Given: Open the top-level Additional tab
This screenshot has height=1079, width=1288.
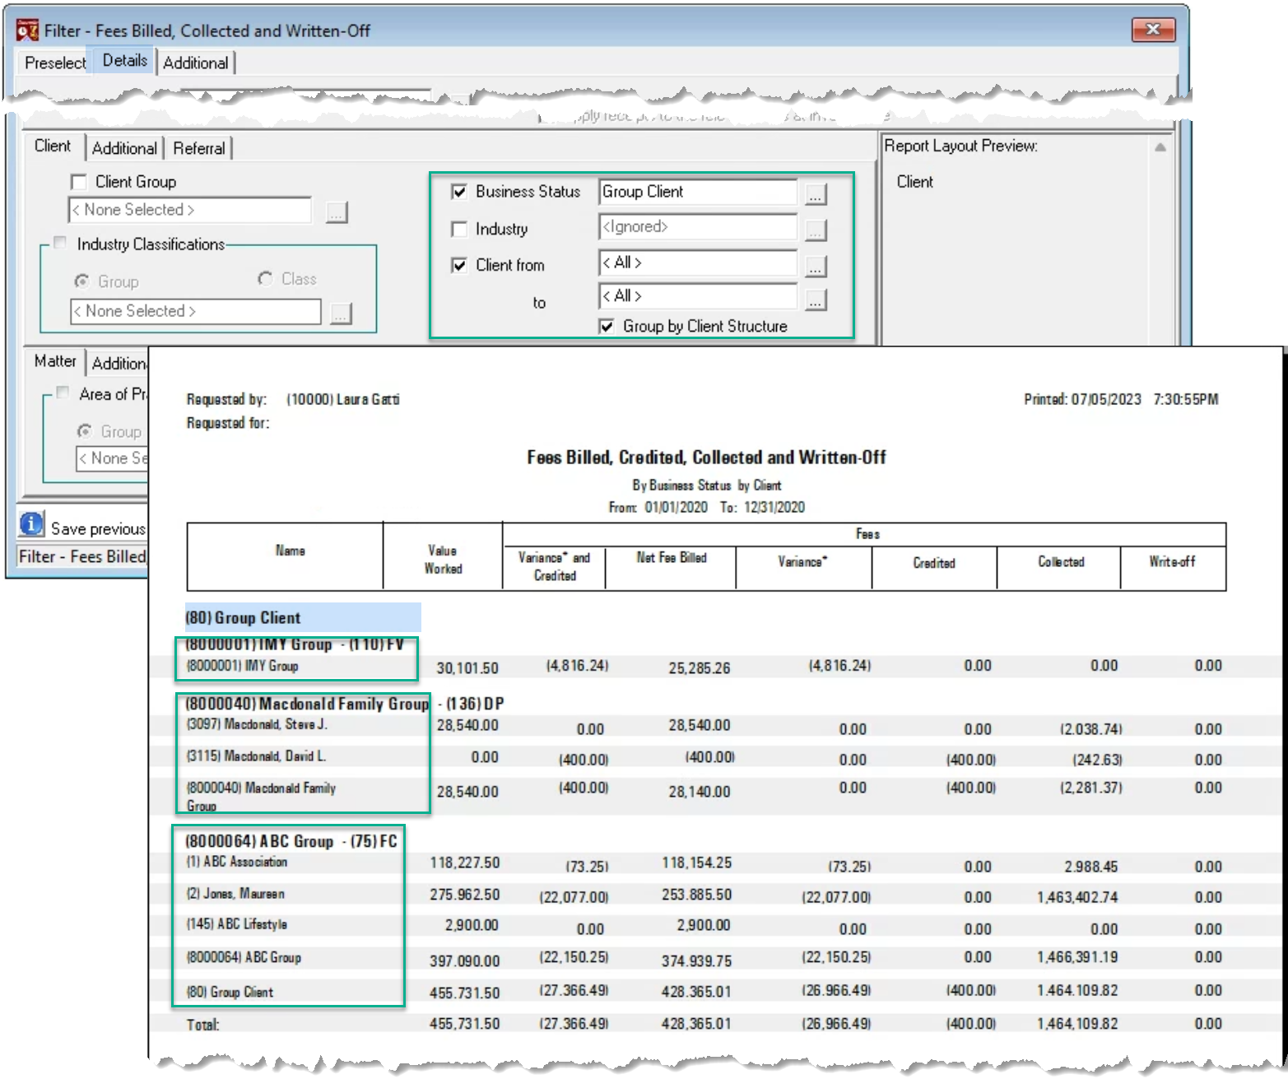Looking at the screenshot, I should point(196,63).
